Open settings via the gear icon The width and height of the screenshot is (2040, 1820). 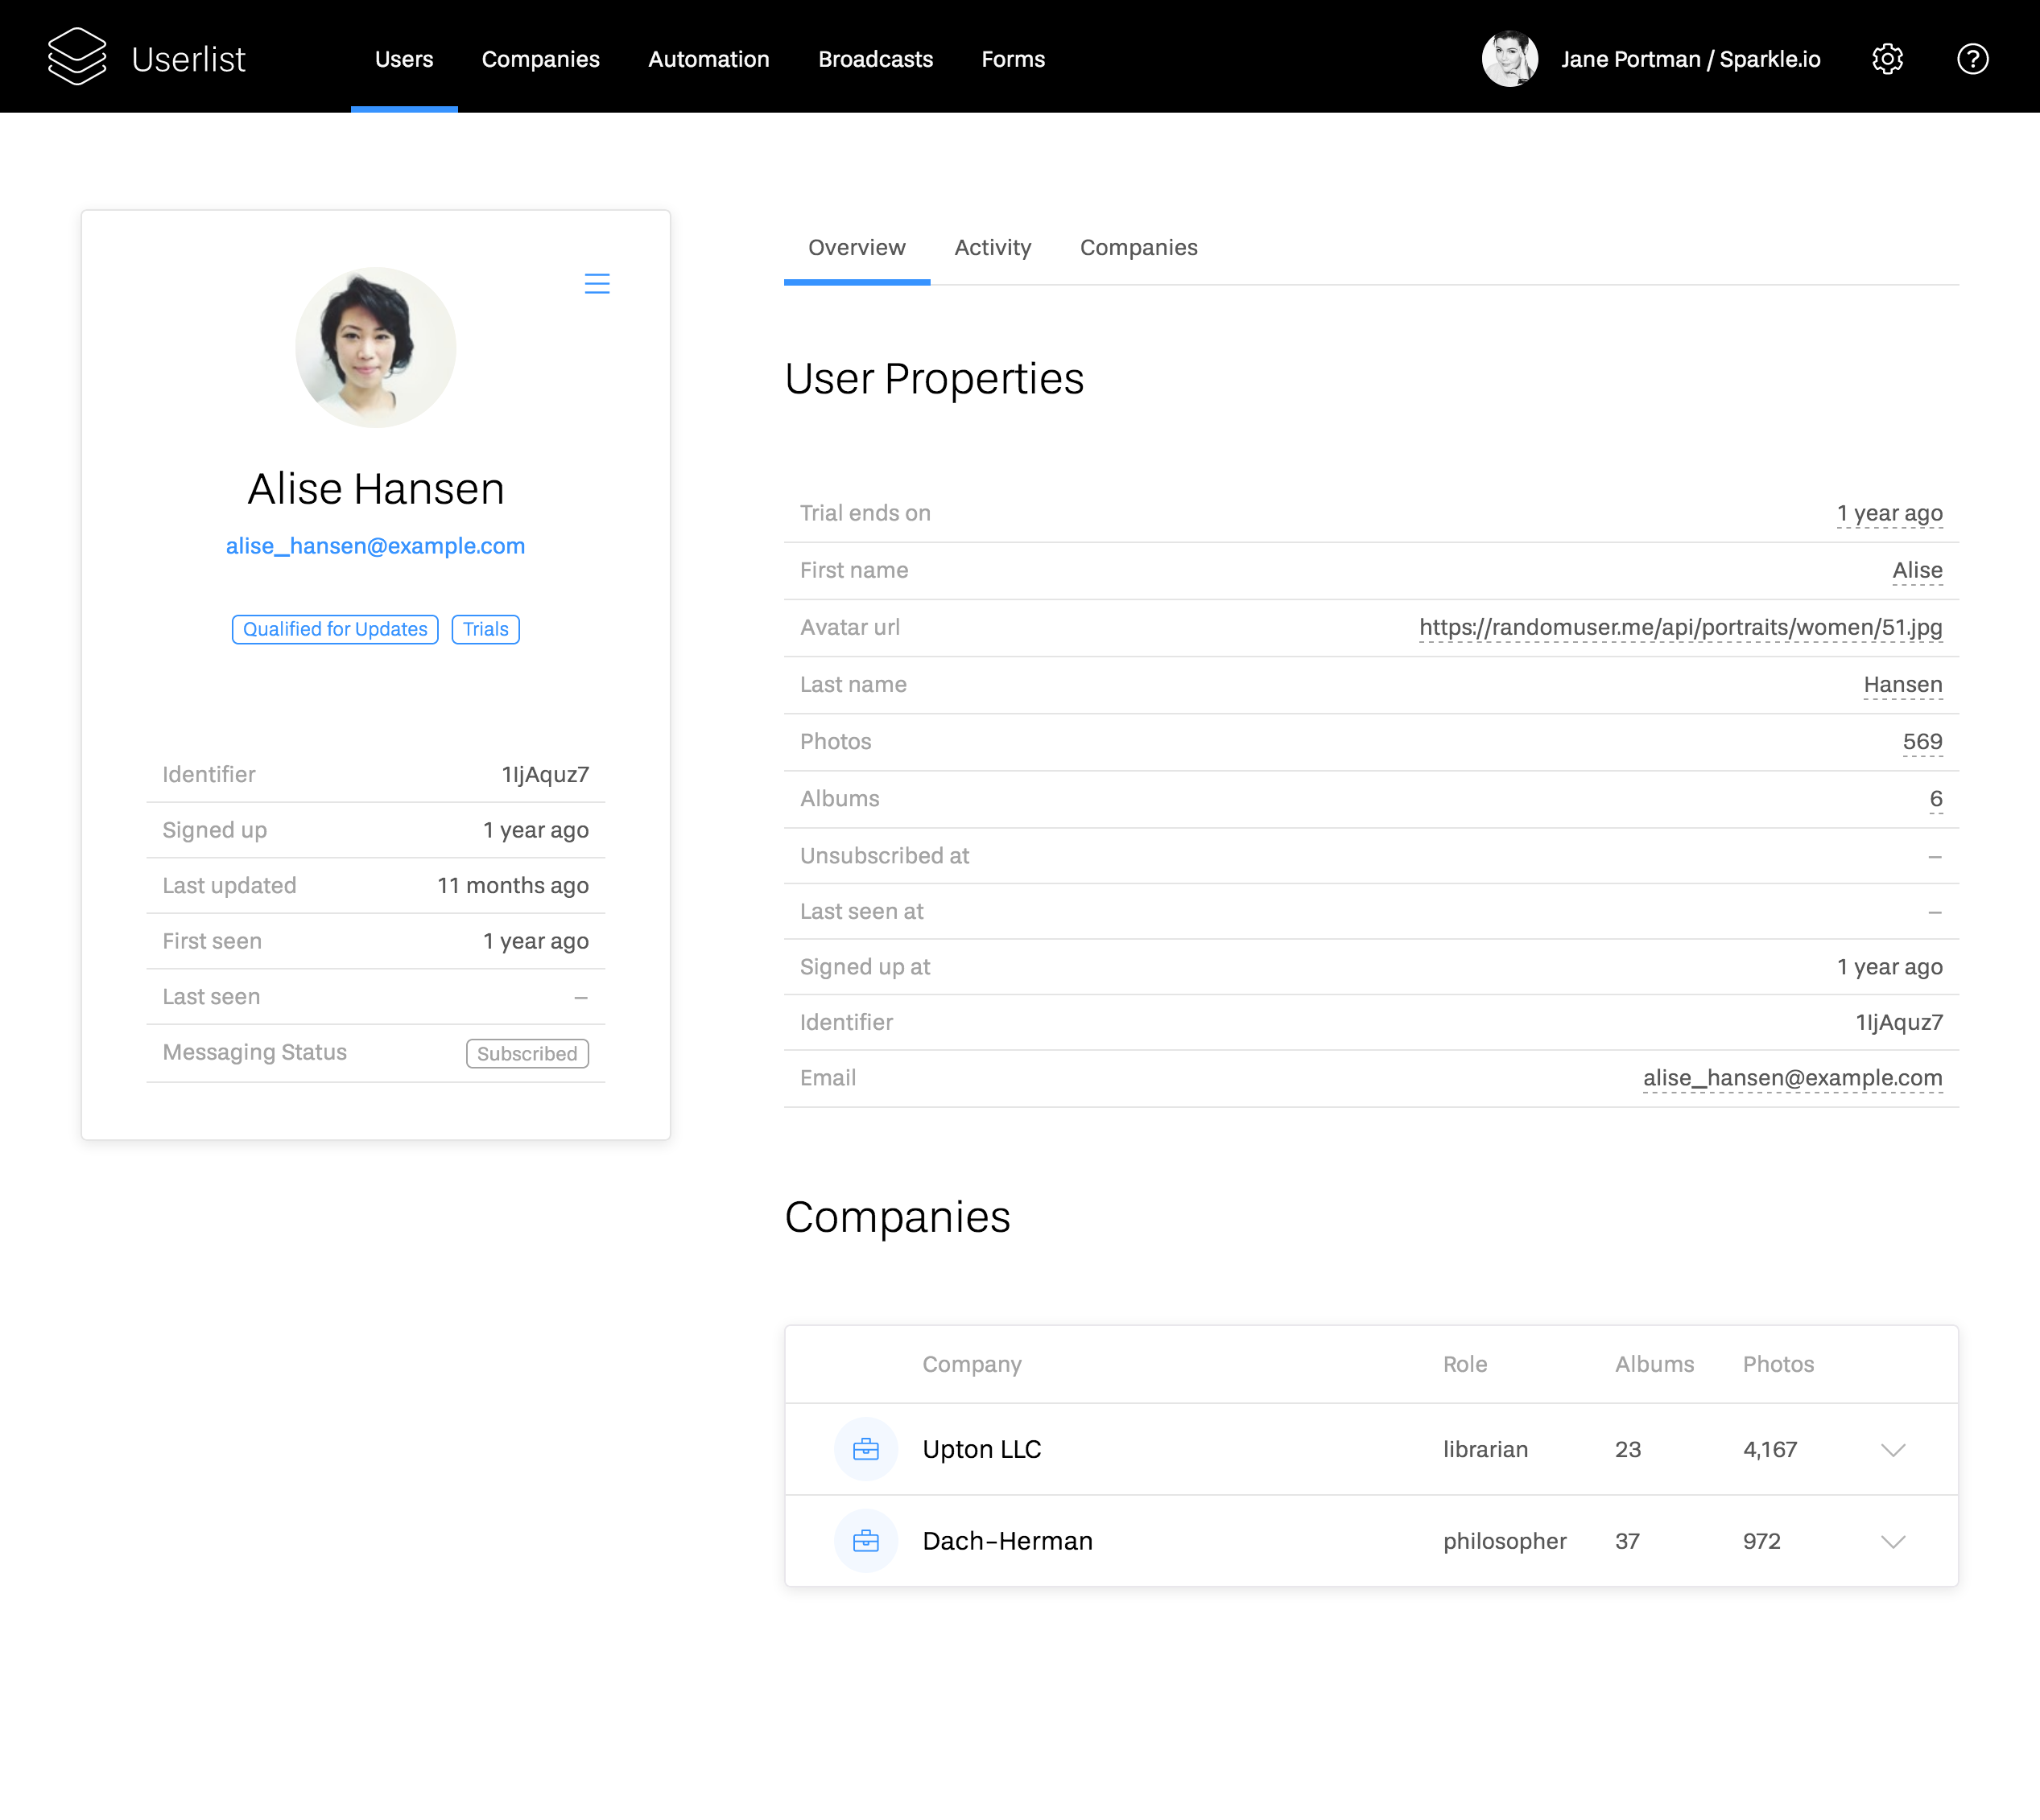(1888, 59)
